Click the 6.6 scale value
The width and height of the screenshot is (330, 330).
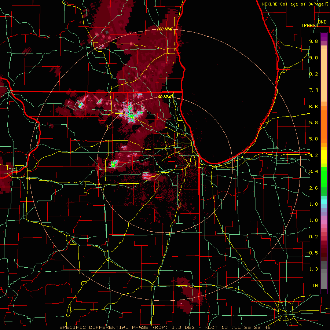[313, 106]
